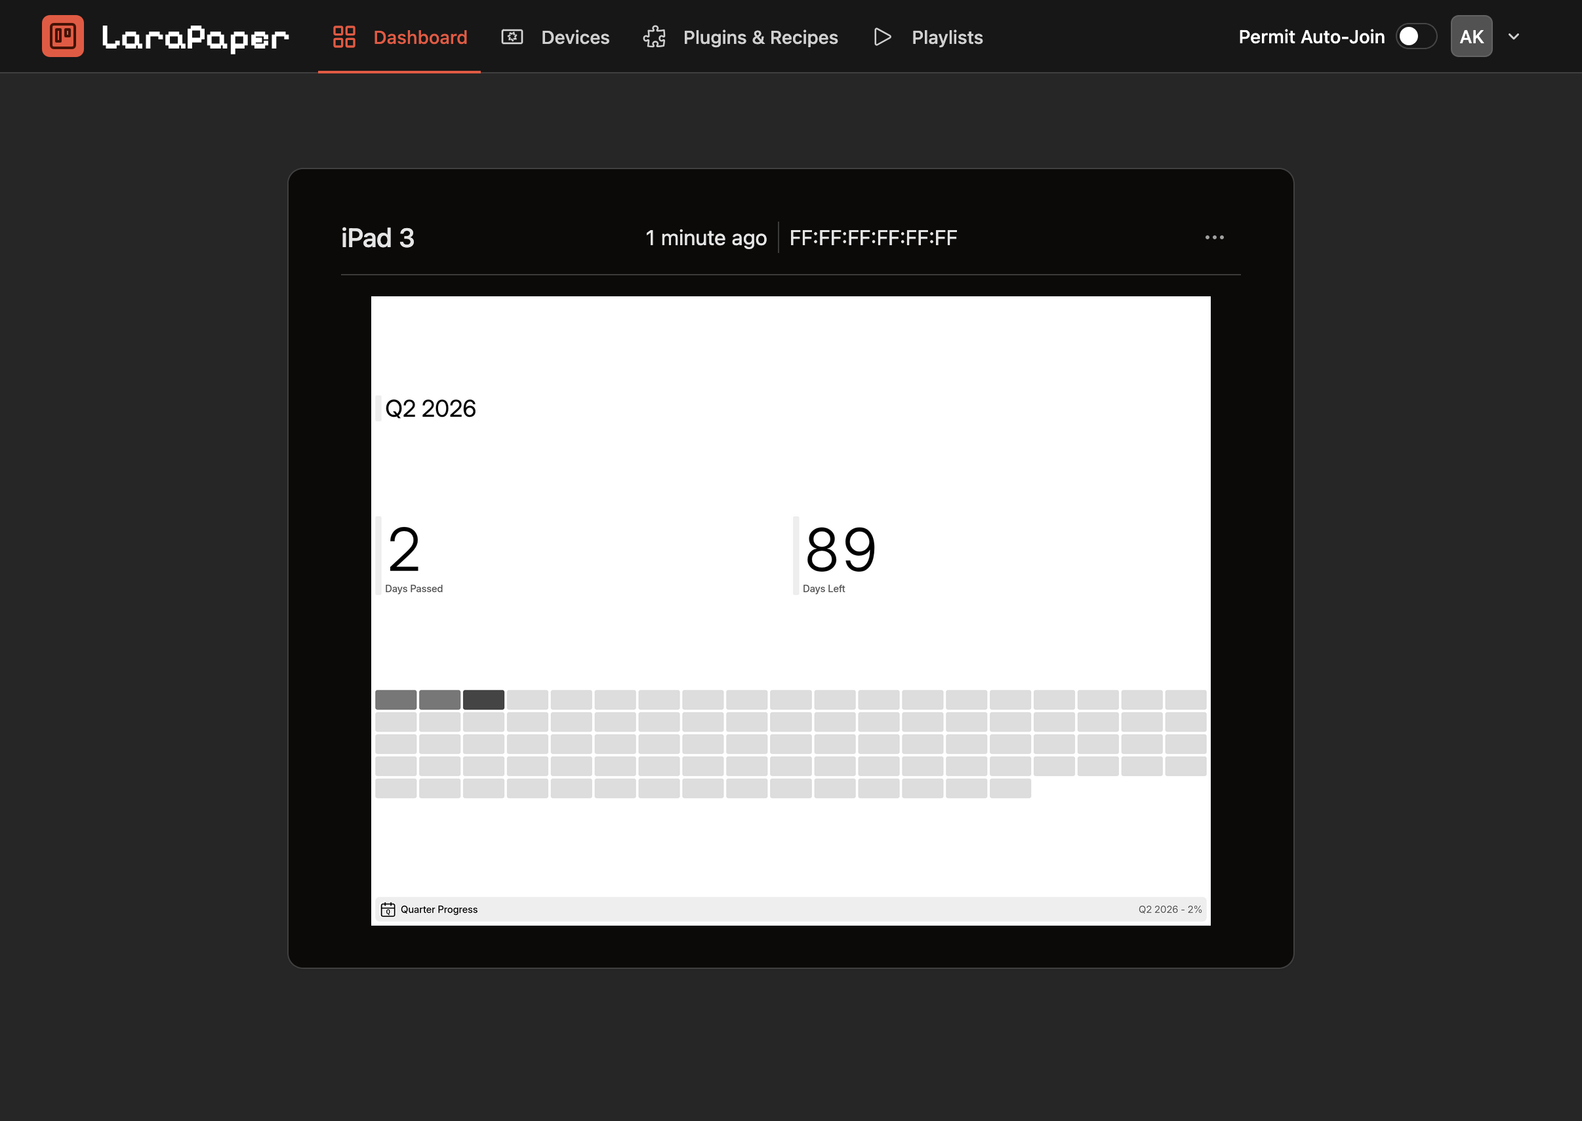Image resolution: width=1582 pixels, height=1121 pixels.
Task: Click the LaraPaper logo icon
Action: [x=62, y=36]
